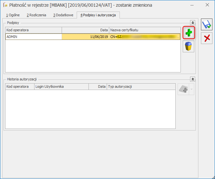Viewport: 215px width, 179px height.
Task: Switch to the 1 Ogólne tab
Action: point(13,15)
